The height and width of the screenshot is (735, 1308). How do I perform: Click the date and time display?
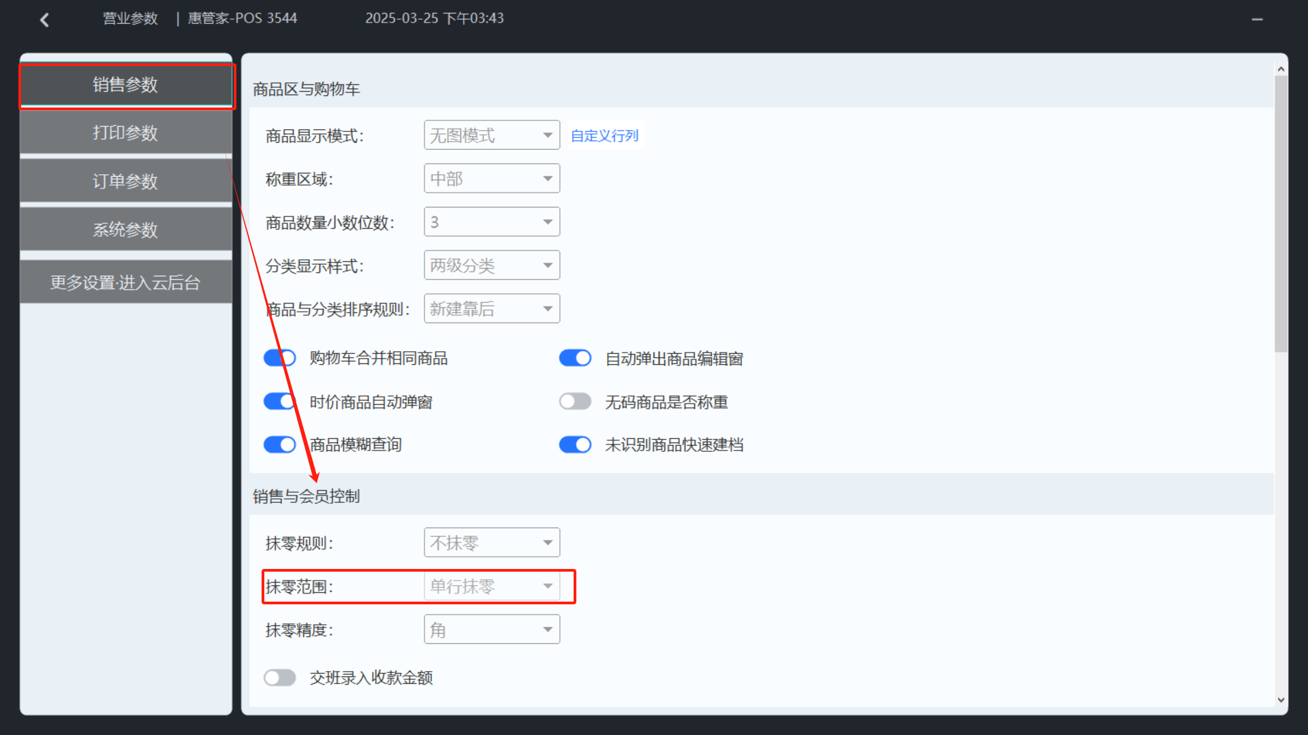tap(435, 18)
